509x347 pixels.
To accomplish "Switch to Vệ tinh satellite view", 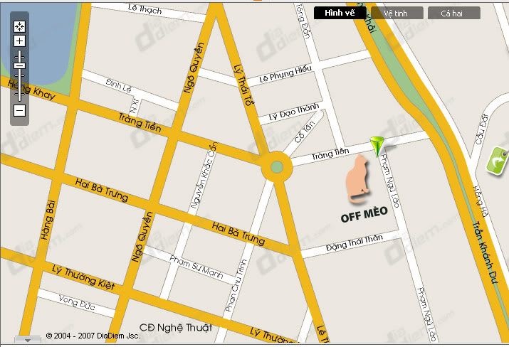I will (397, 14).
